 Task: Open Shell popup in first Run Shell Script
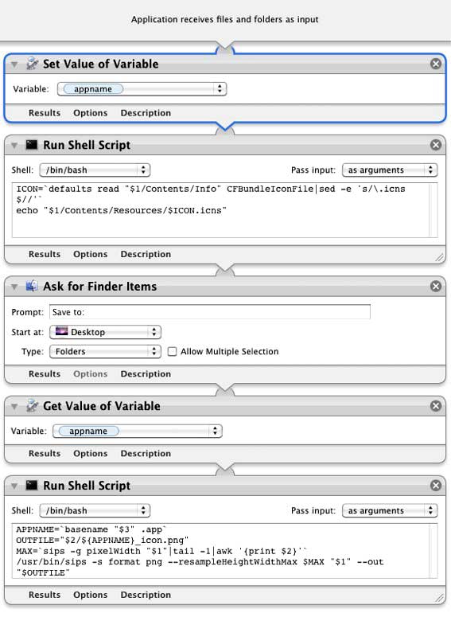(x=95, y=170)
